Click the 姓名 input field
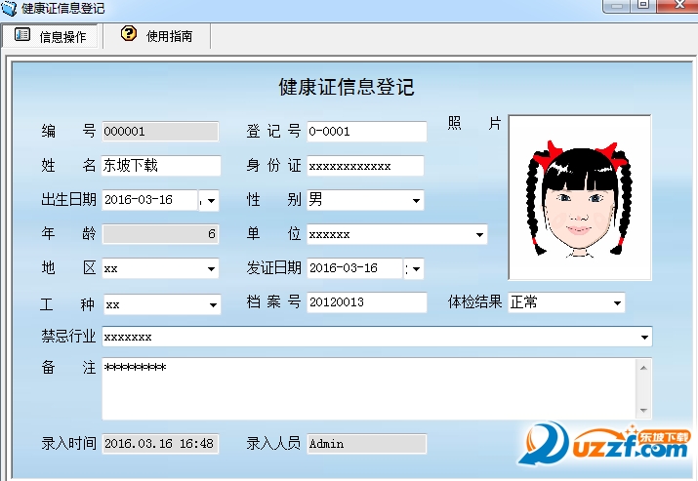698x481 pixels. tap(161, 166)
